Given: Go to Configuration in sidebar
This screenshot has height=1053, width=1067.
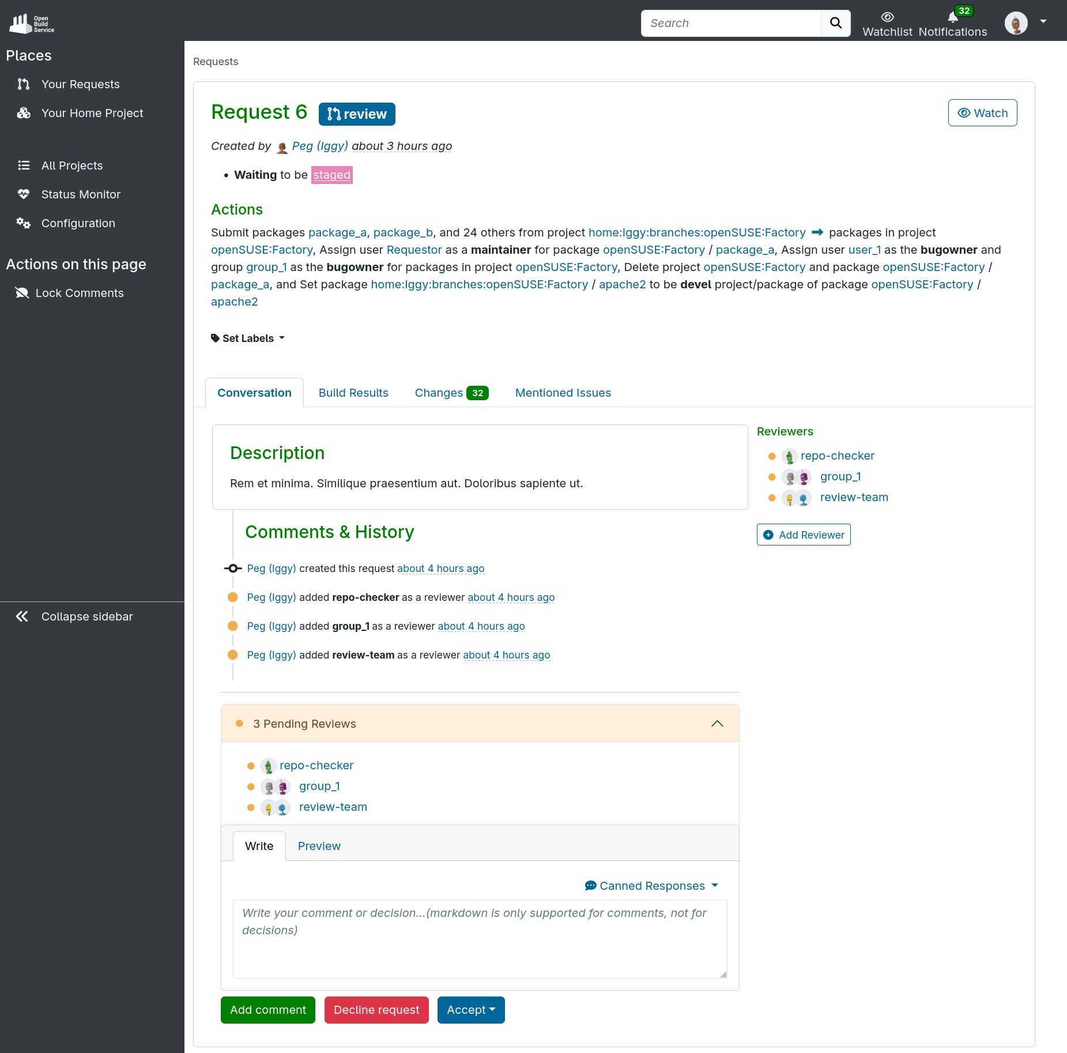Looking at the screenshot, I should click(x=78, y=223).
